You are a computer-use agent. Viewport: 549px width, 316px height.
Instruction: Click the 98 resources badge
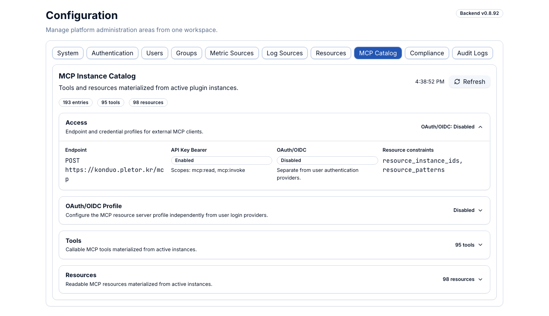pos(148,103)
